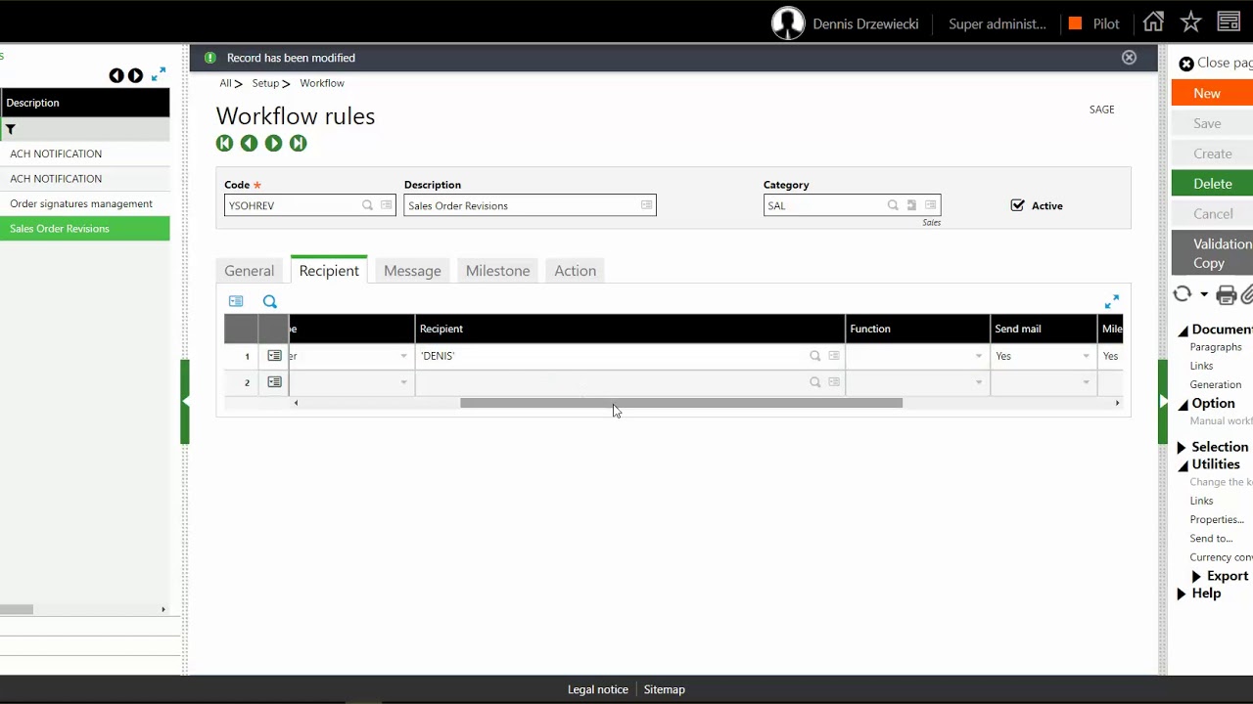The width and height of the screenshot is (1253, 704).
Task: Switch to the Message tab
Action: pyautogui.click(x=412, y=271)
